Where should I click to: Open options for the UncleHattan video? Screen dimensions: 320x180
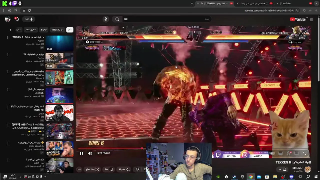click(8, 143)
